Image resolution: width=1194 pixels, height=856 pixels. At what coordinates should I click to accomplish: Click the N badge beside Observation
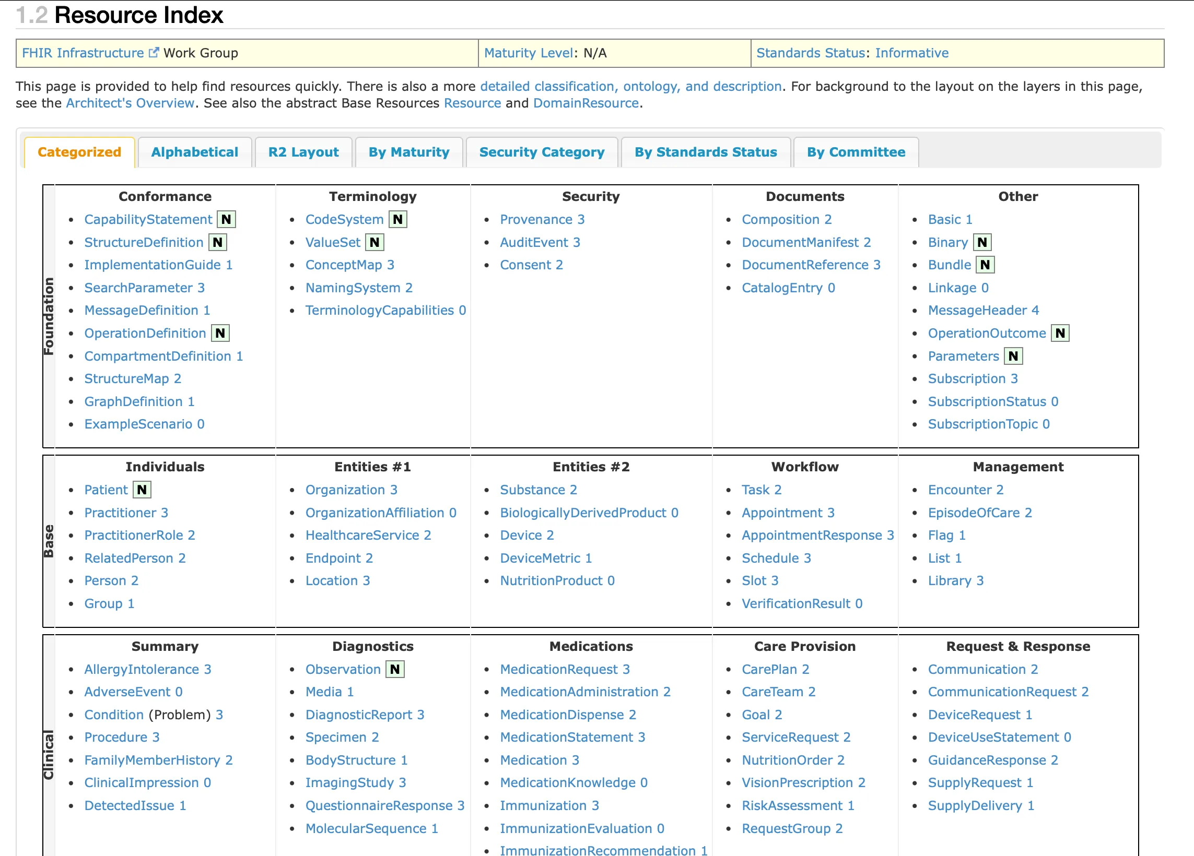395,669
